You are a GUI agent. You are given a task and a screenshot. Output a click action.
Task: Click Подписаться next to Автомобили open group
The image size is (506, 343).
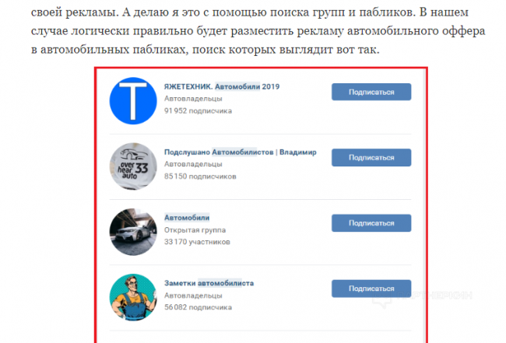tap(371, 222)
